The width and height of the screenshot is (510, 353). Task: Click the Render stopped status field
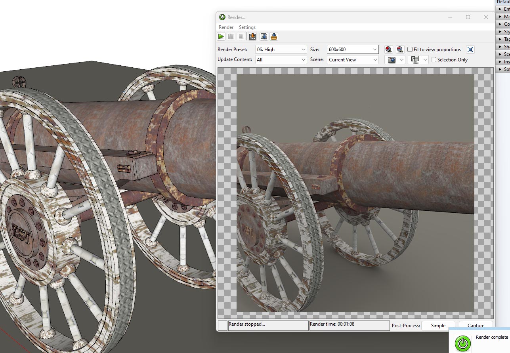point(268,325)
